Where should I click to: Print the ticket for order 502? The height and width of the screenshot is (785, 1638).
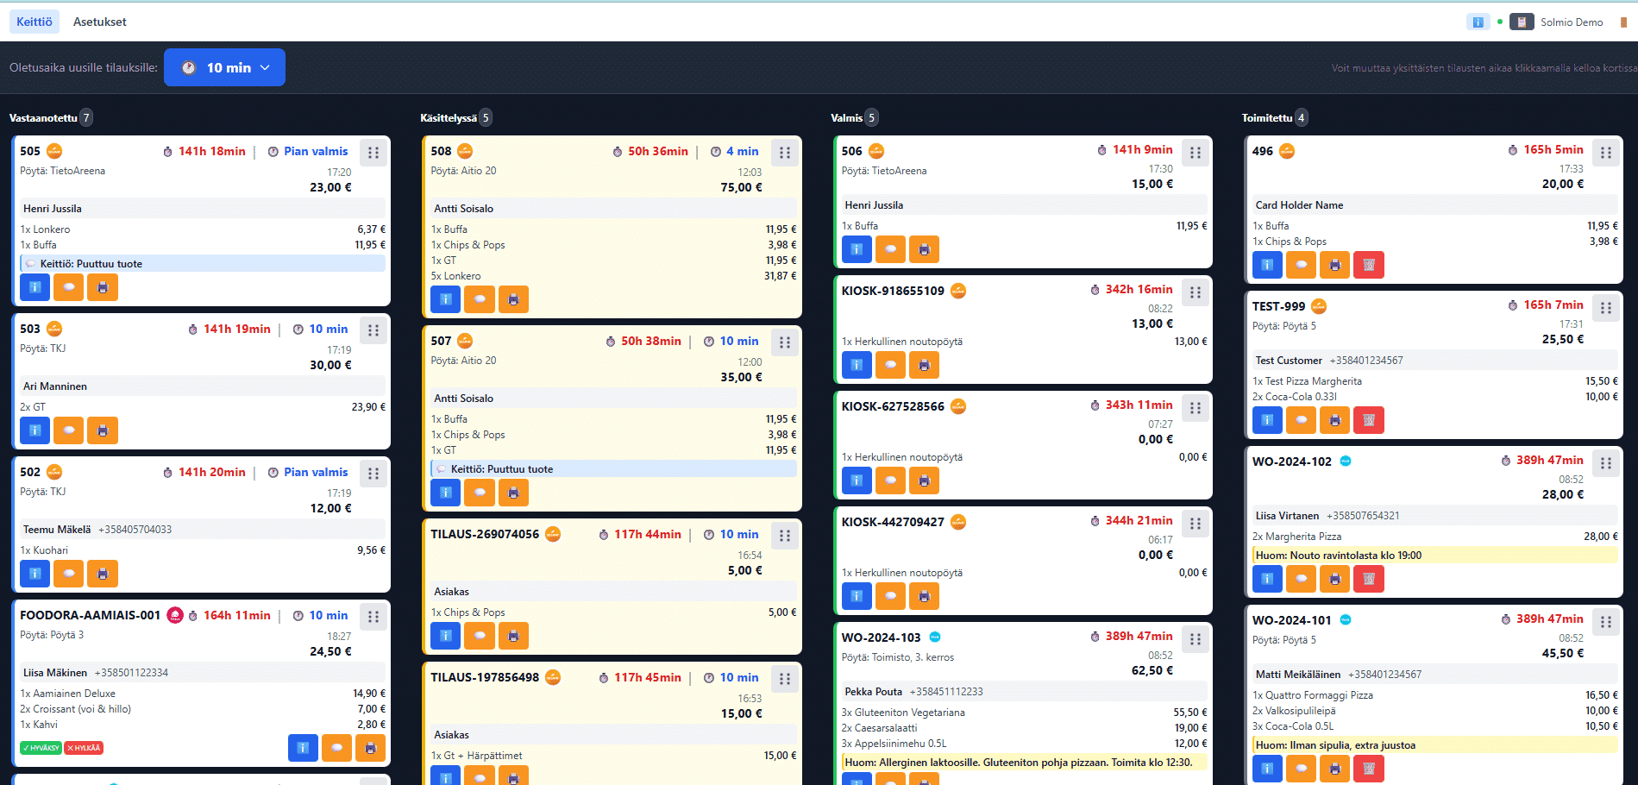click(103, 574)
